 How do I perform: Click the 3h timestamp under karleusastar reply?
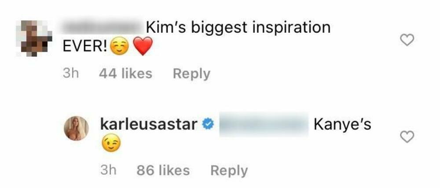(x=108, y=170)
